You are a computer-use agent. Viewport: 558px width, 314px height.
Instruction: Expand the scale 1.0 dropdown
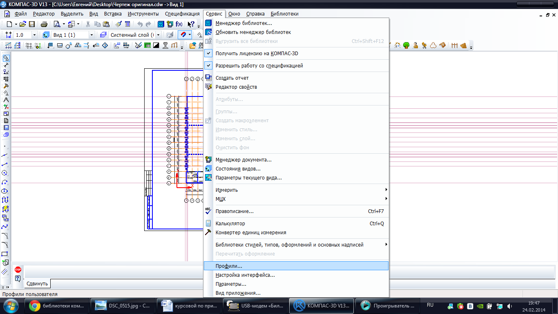point(34,35)
